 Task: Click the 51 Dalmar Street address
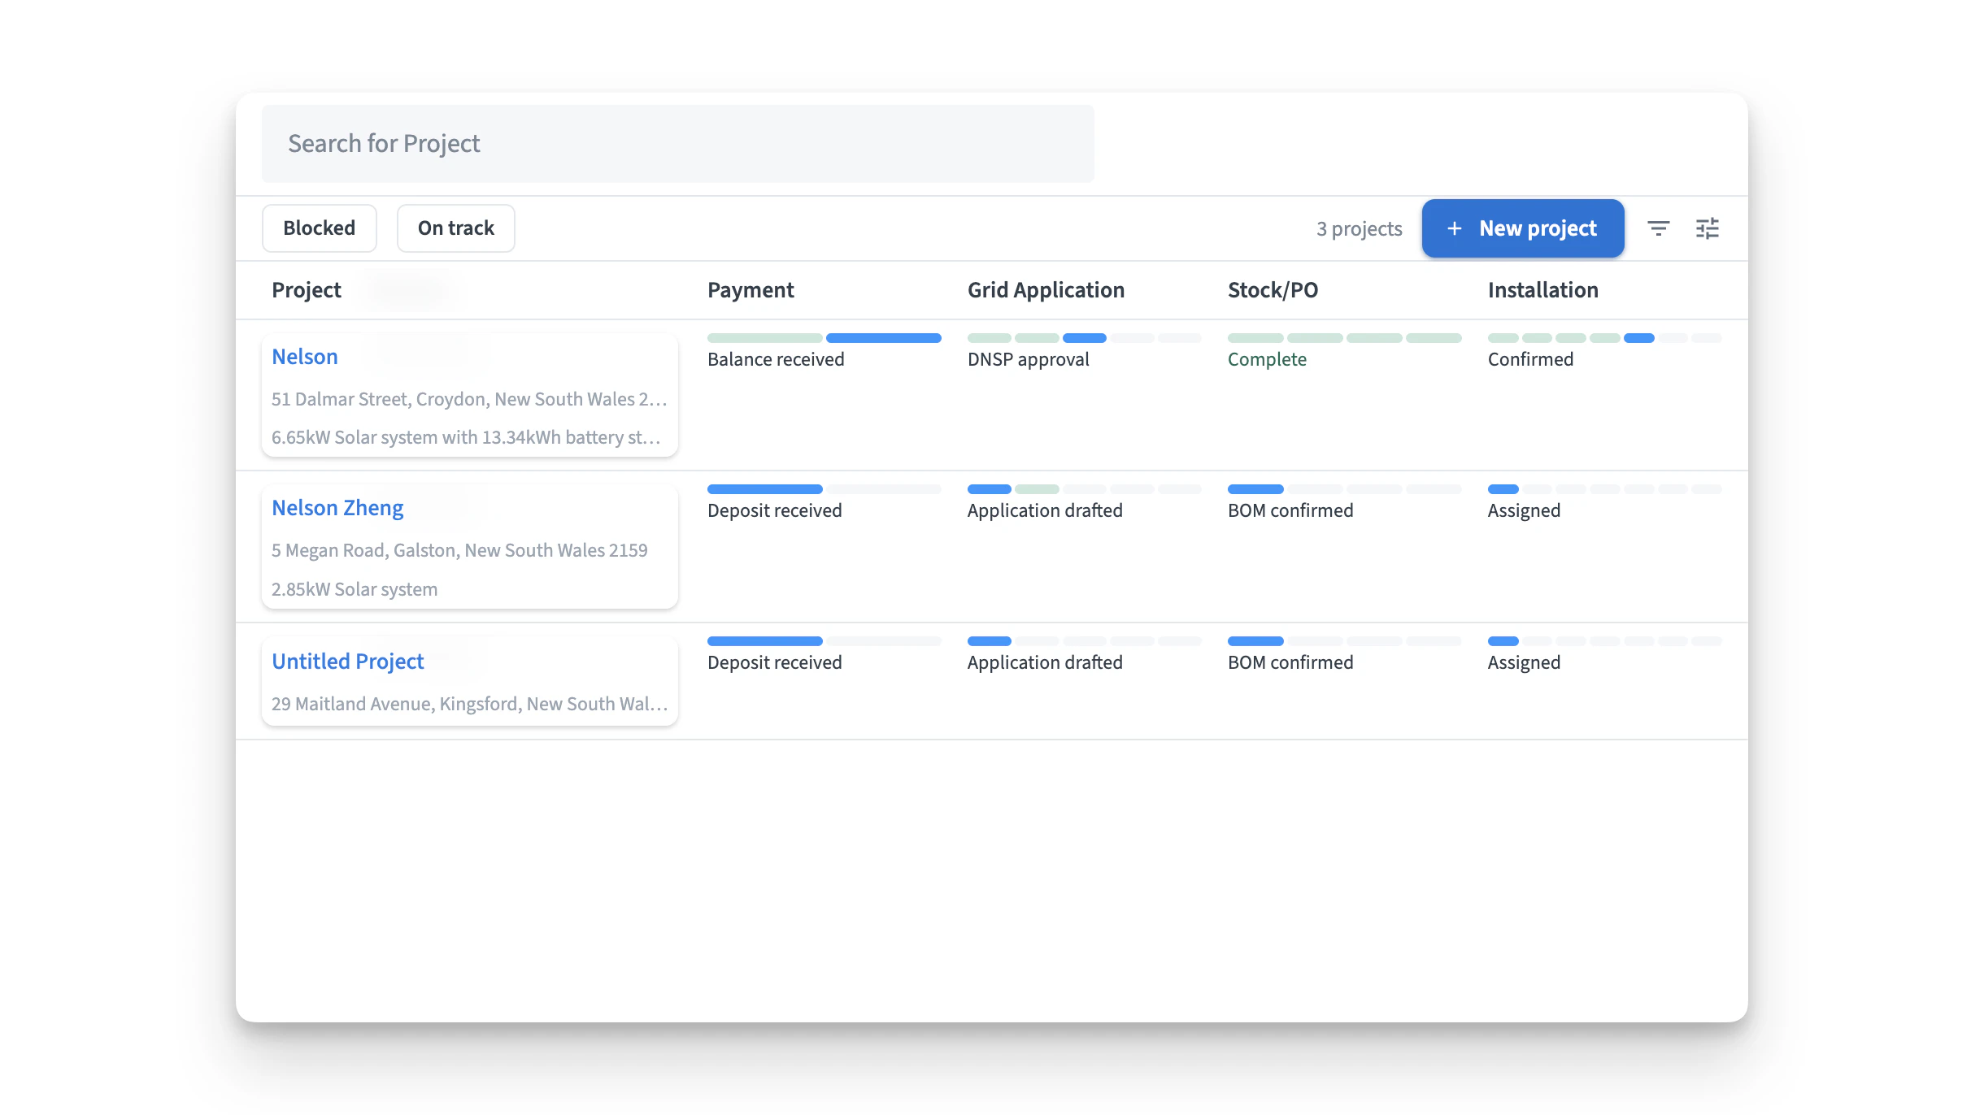[x=469, y=399]
